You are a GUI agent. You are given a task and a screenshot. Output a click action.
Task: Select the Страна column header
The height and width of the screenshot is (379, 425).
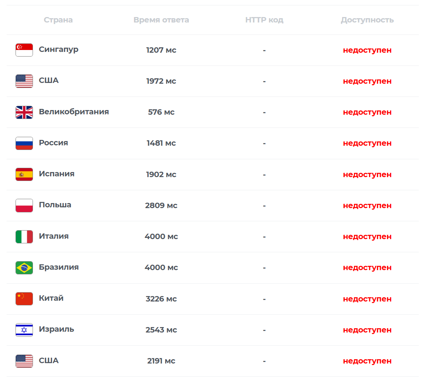(x=58, y=20)
